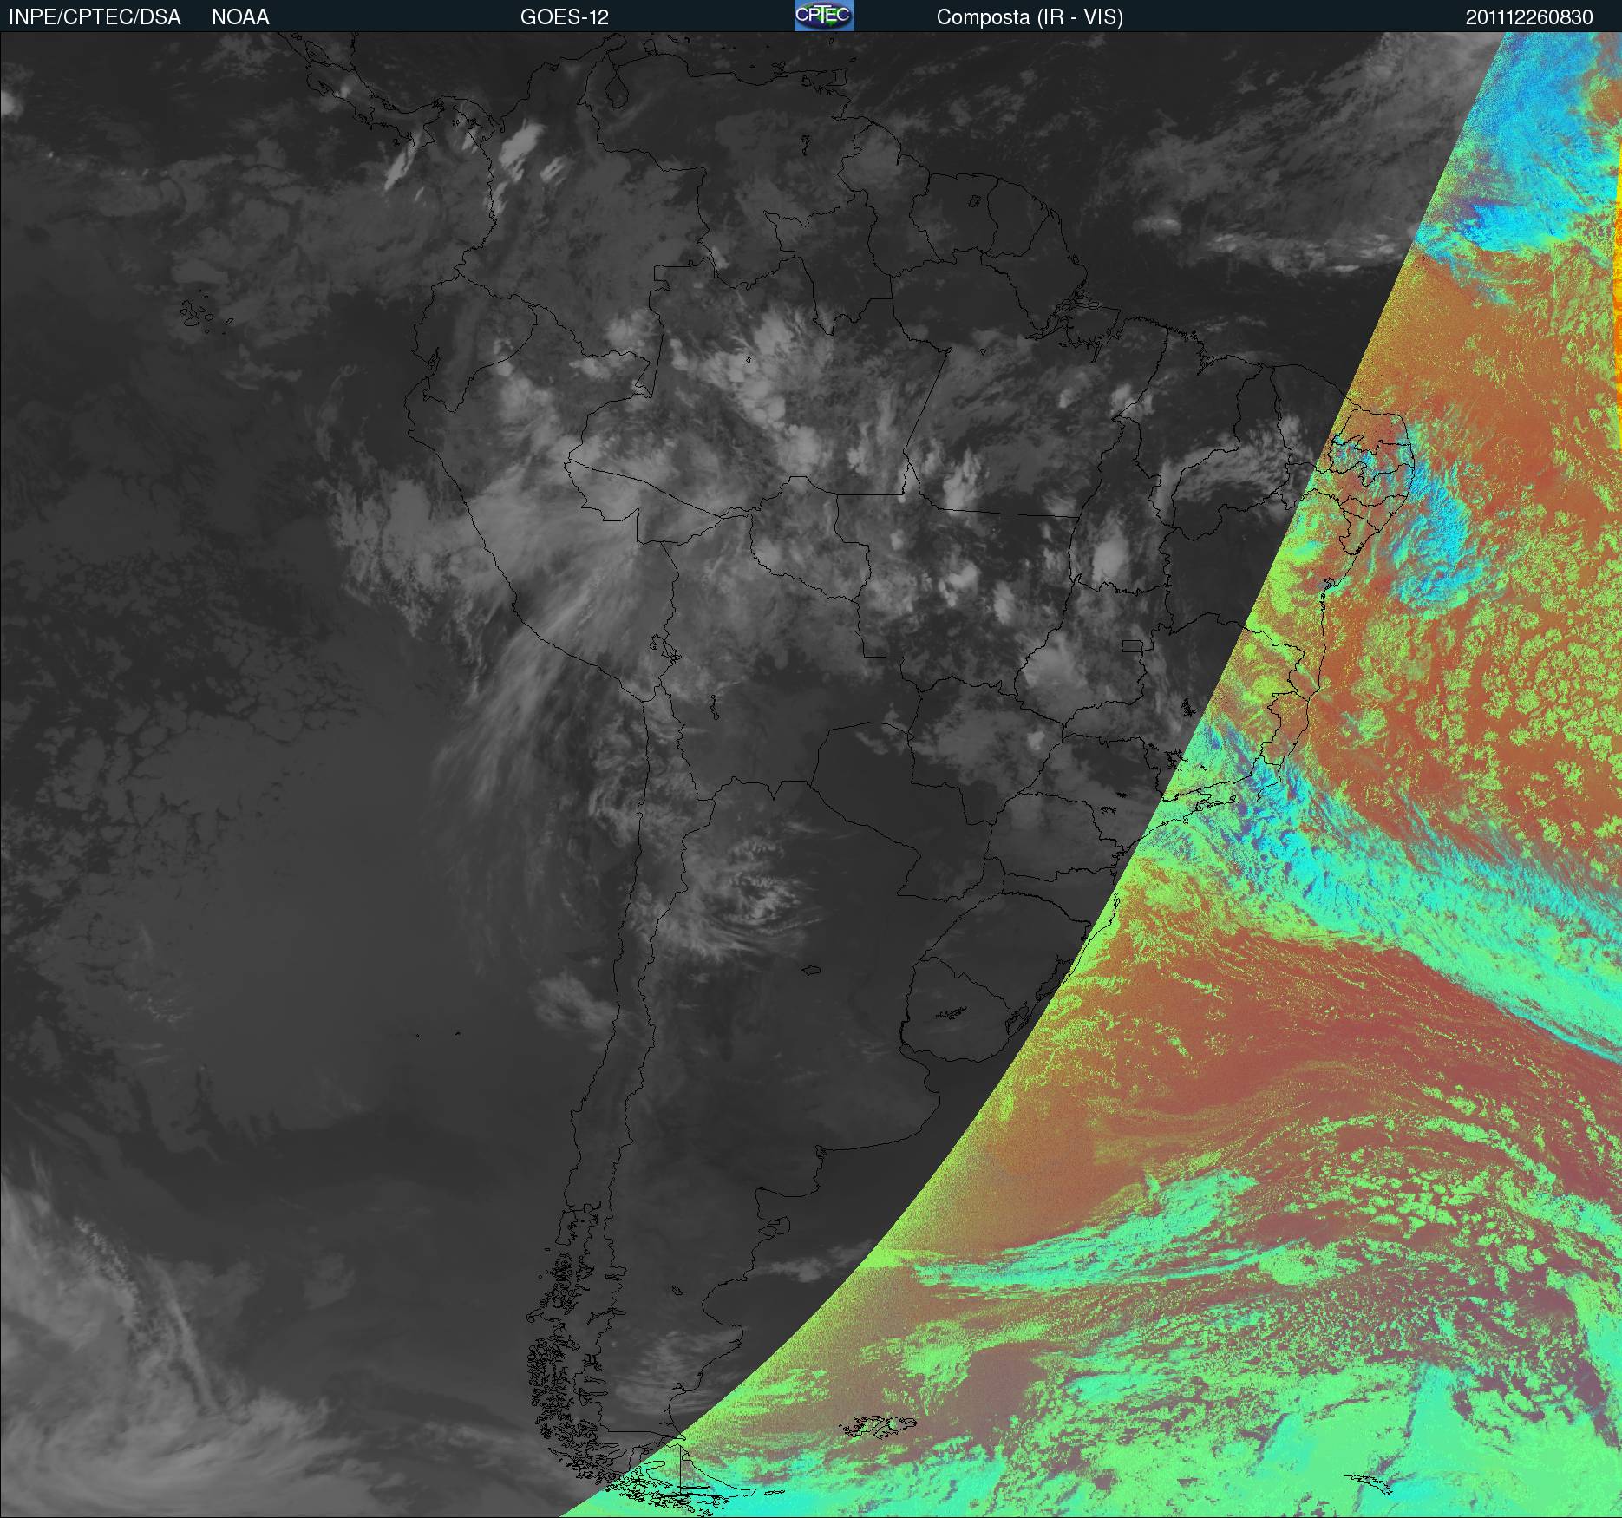
Task: Click the CPTEC logo in header
Action: [824, 16]
